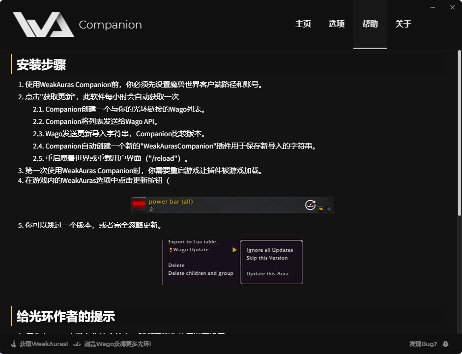Image resolution: width=462 pixels, height=354 pixels.
Task: Click the gray minus icon on power bar row
Action: click(329, 209)
